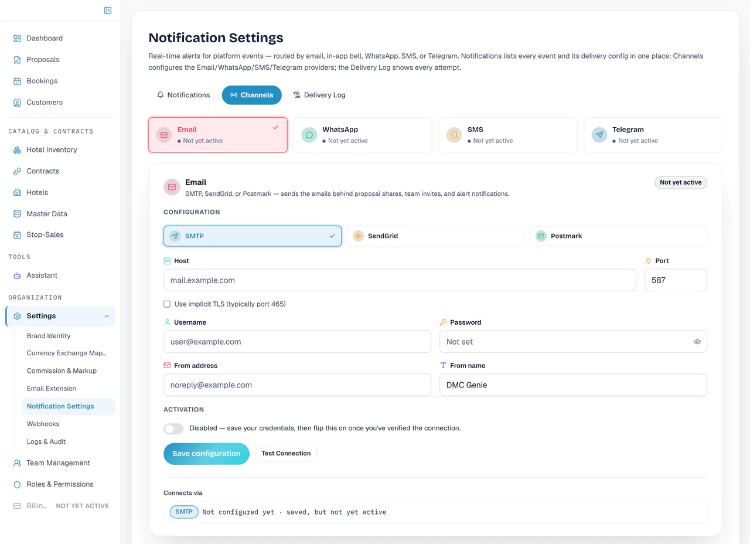Click Save configuration button
This screenshot has width=750, height=544.
point(206,454)
